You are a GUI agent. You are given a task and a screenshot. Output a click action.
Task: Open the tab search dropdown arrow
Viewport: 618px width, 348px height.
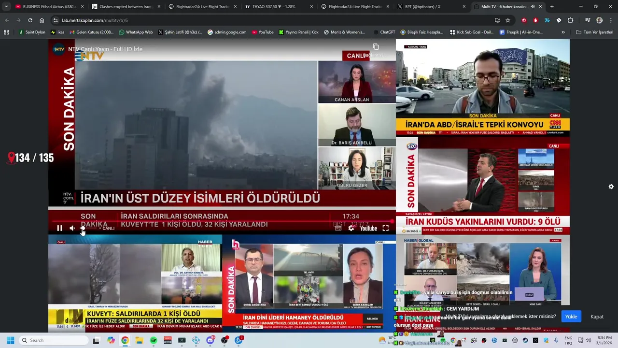[x=6, y=7]
